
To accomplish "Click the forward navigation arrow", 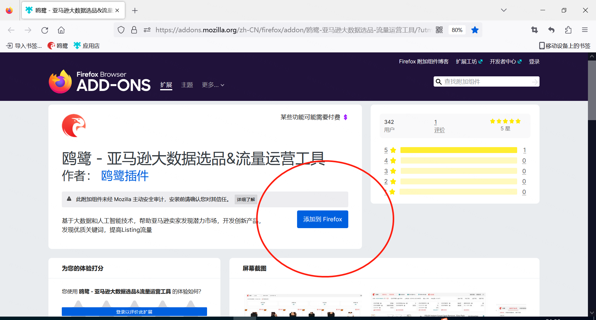I will click(x=28, y=30).
